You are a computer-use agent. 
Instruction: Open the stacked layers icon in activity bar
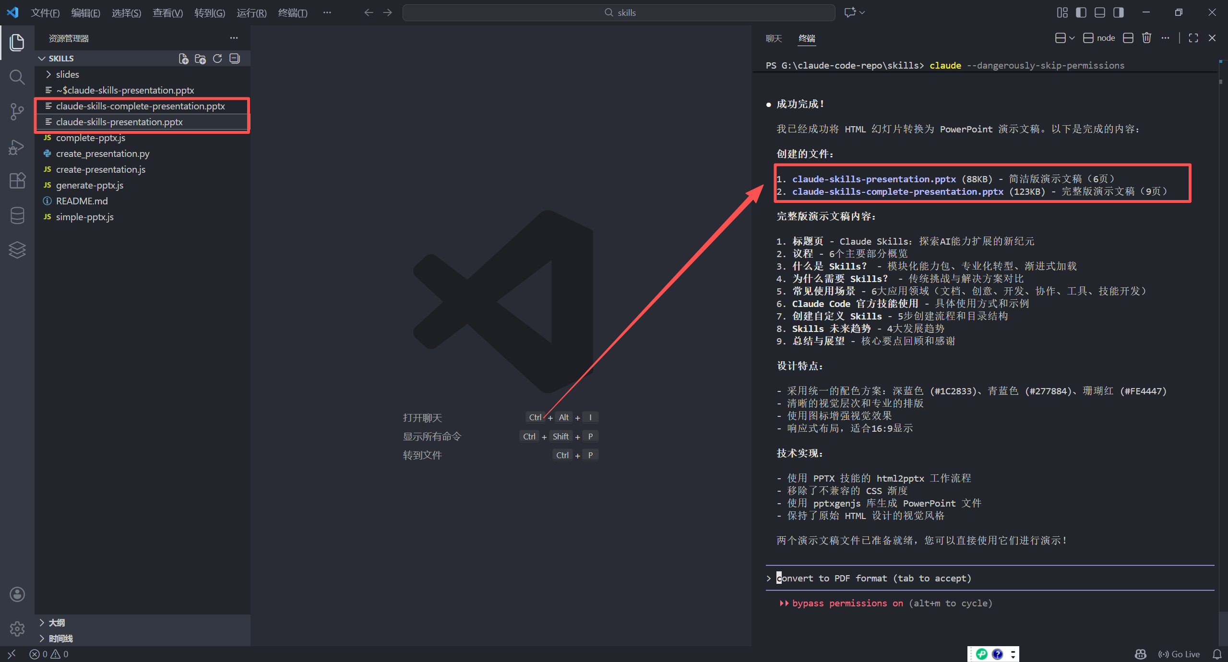17,250
